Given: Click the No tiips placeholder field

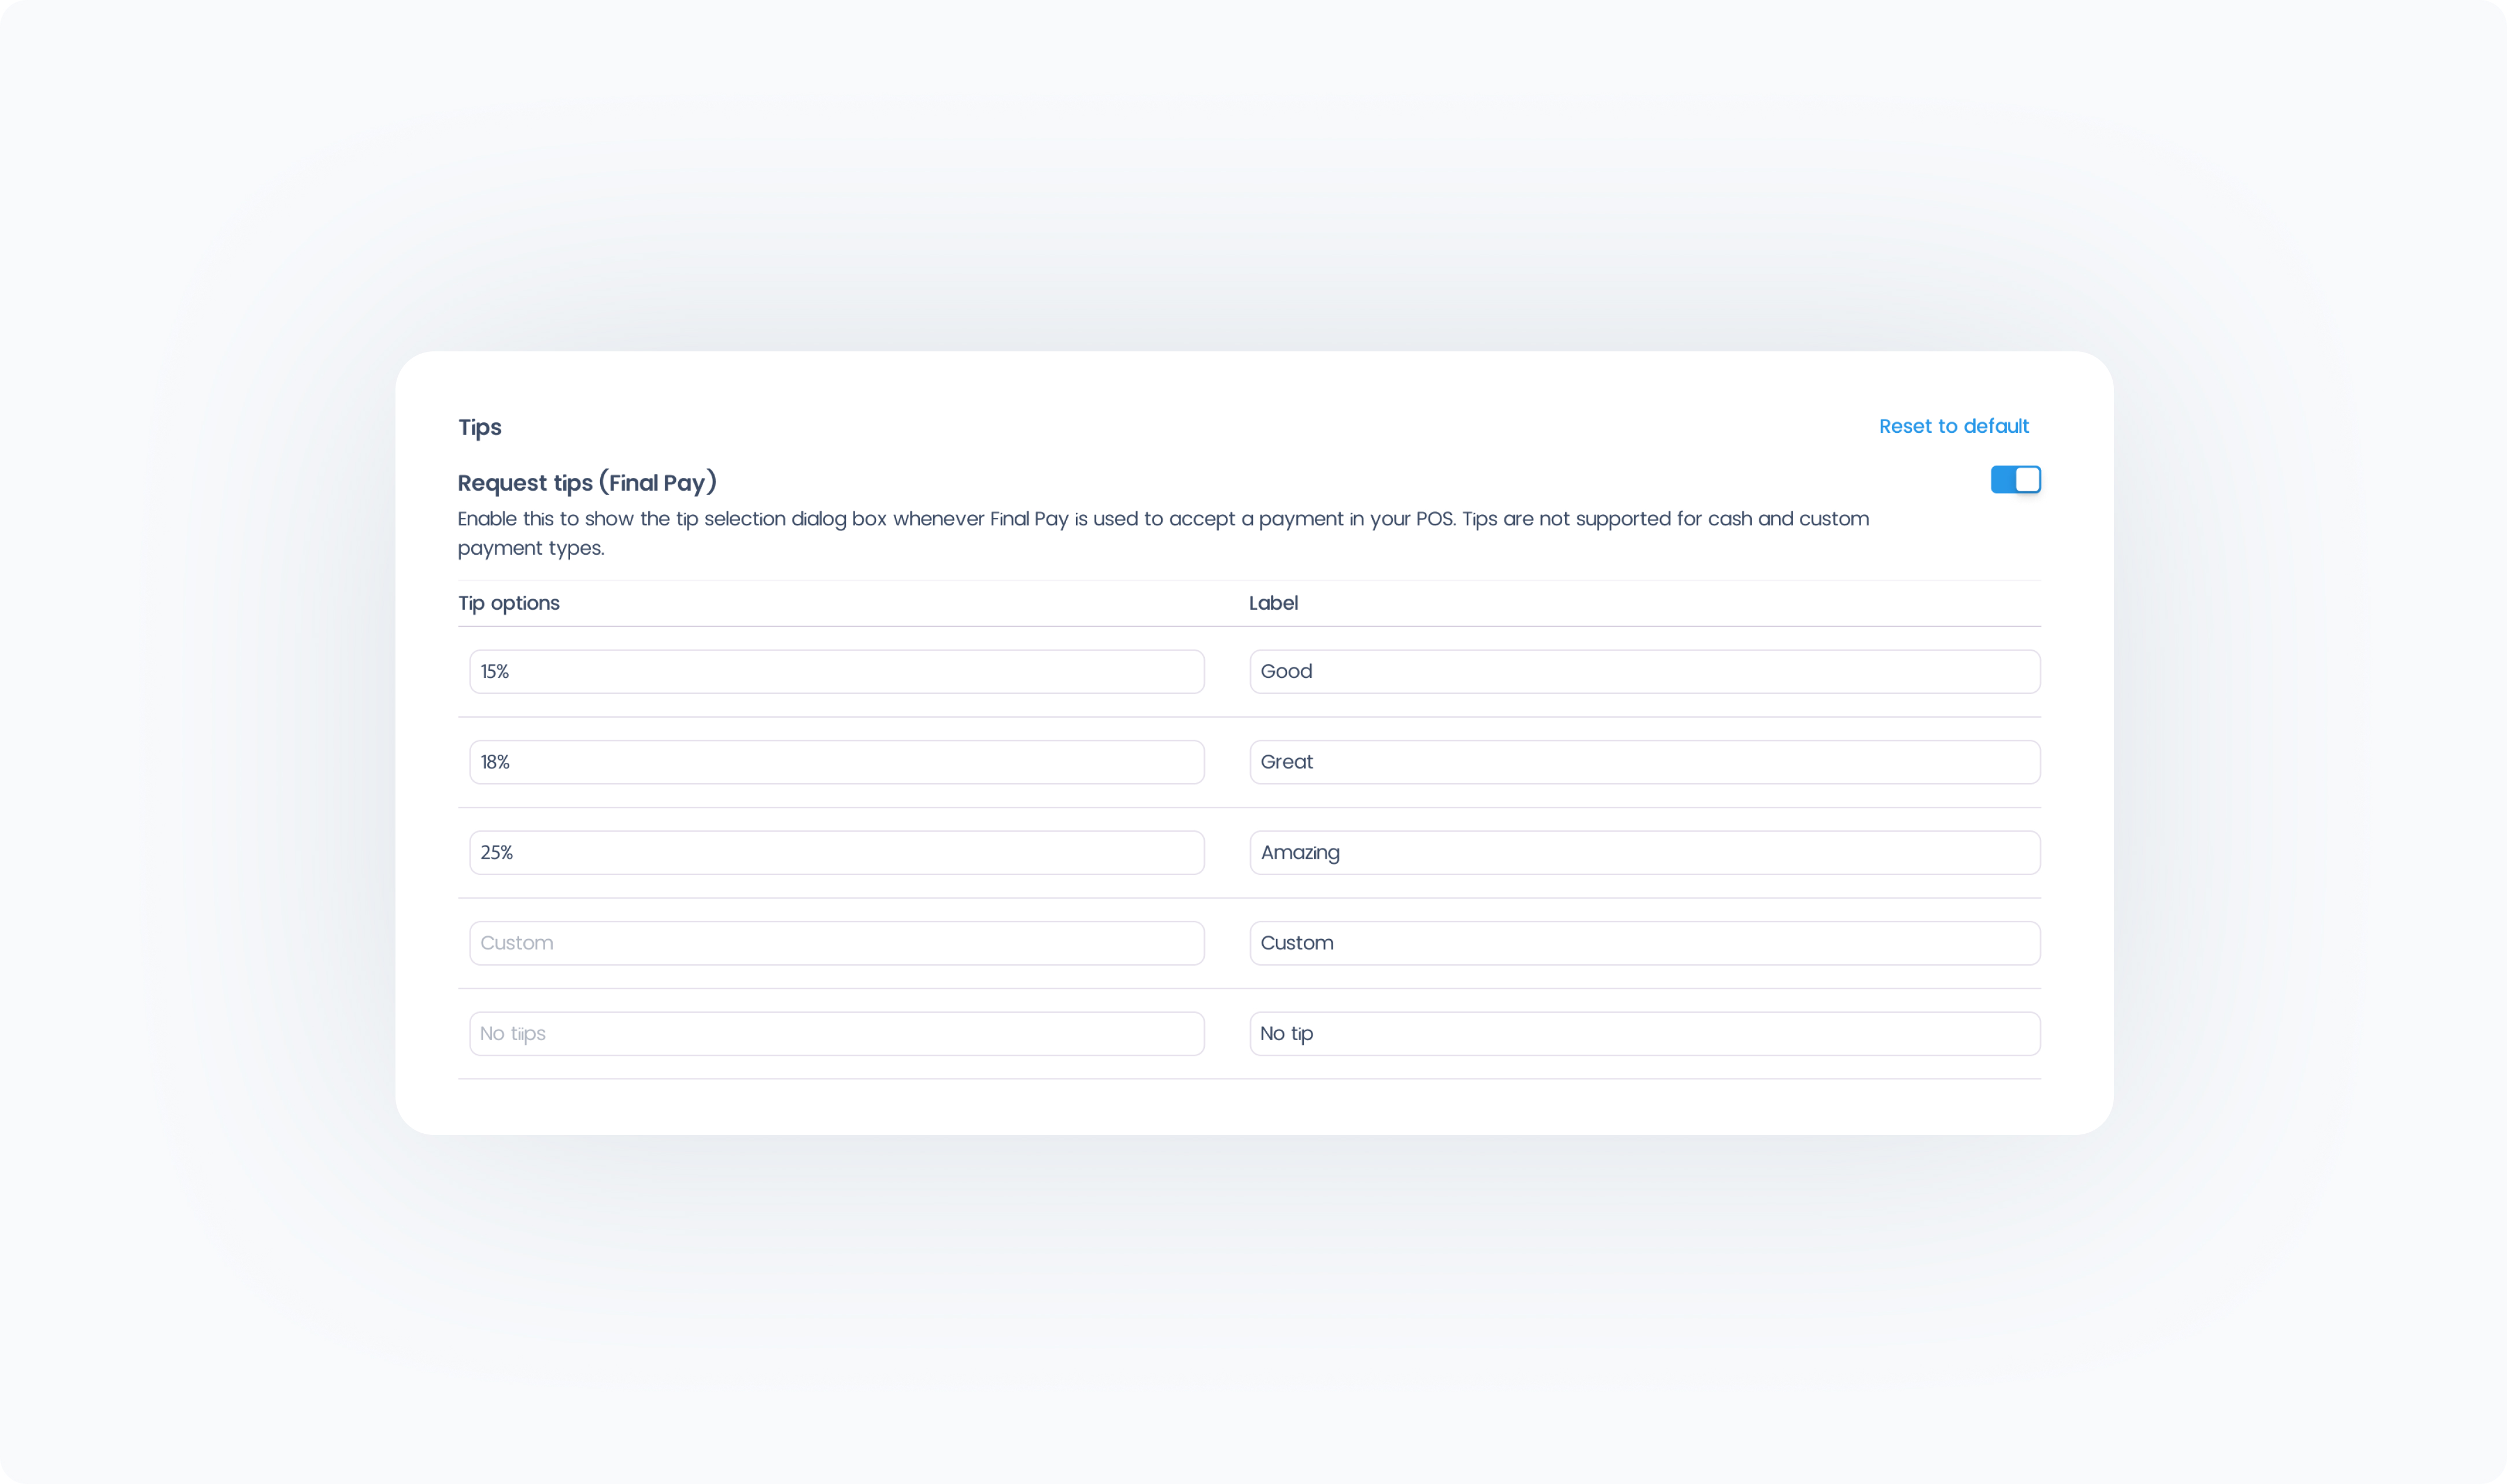Looking at the screenshot, I should [x=836, y=1033].
